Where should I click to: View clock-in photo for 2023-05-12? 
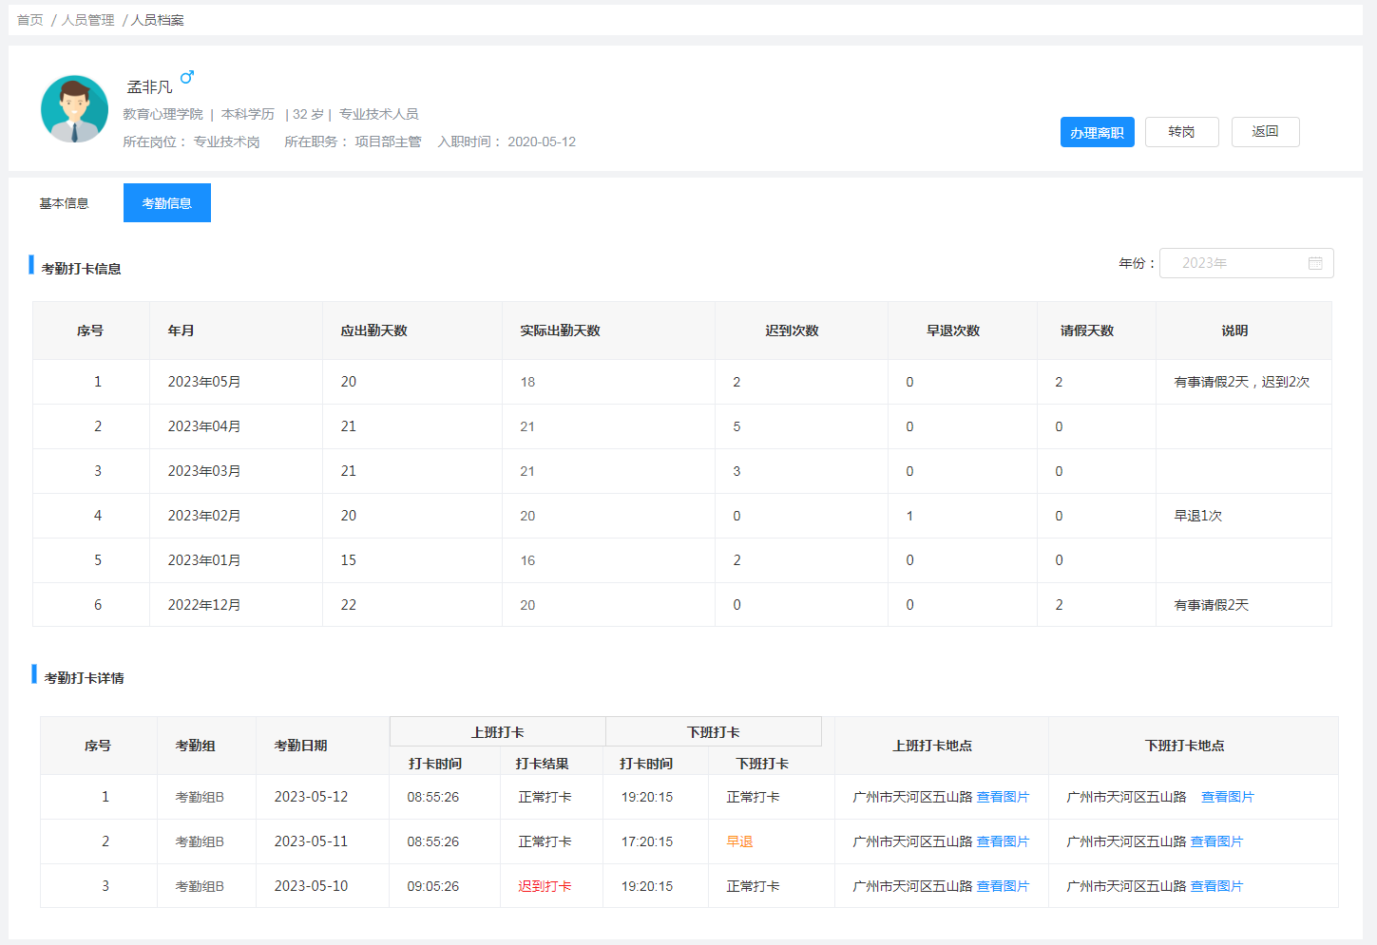point(1003,797)
